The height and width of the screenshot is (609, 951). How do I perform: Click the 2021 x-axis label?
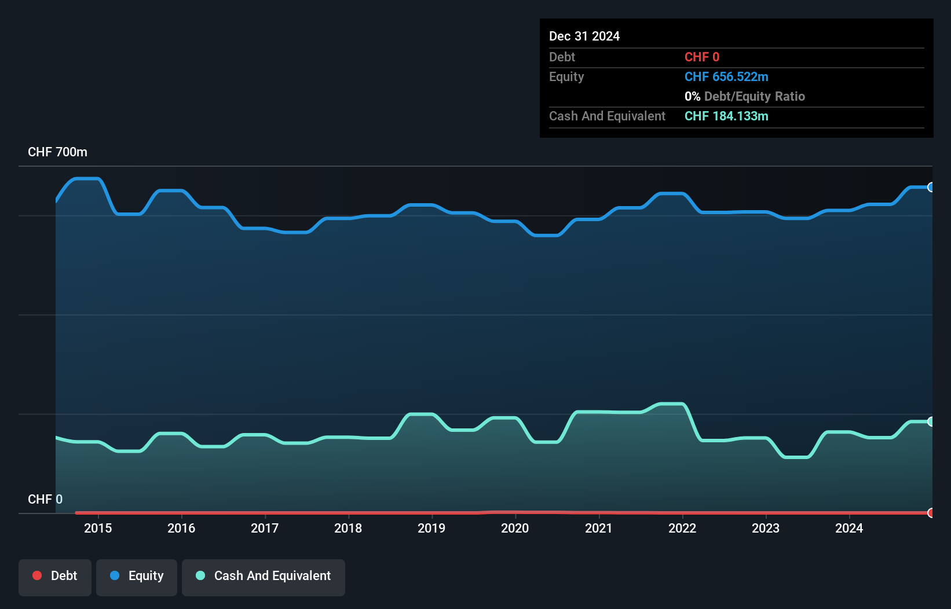pos(599,528)
